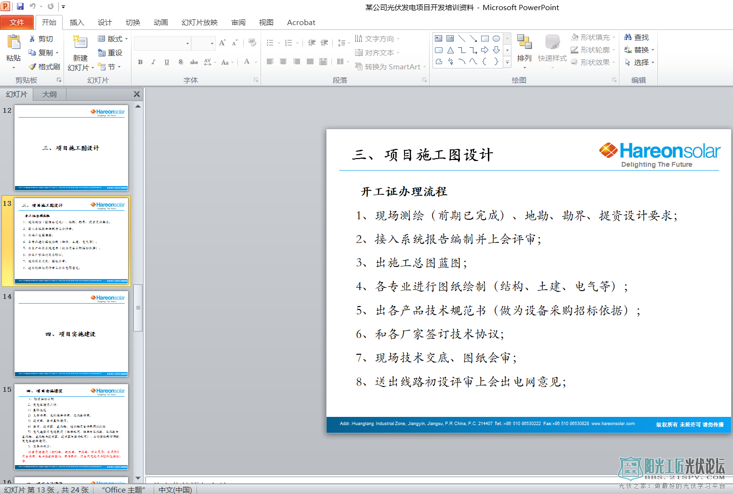Select the right arrow shape in gallery
This screenshot has width=733, height=494.
click(x=484, y=50)
